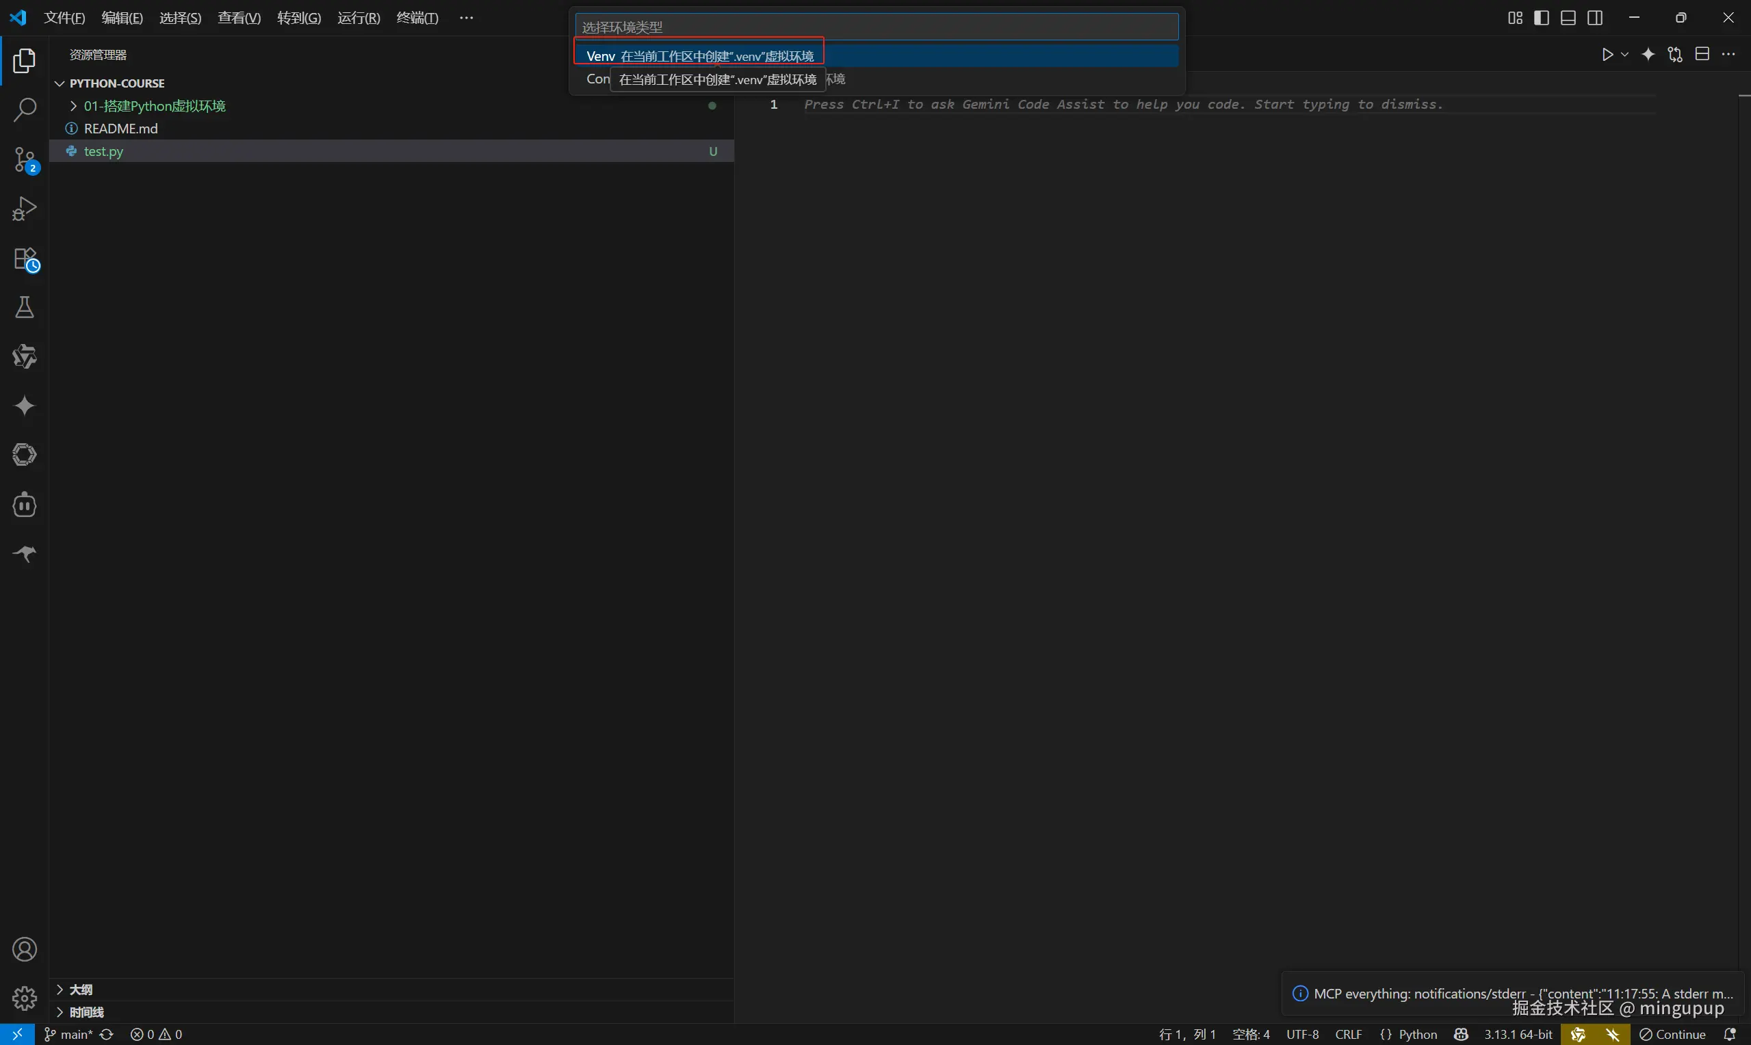Toggle primary side bar layout button

(x=1541, y=18)
